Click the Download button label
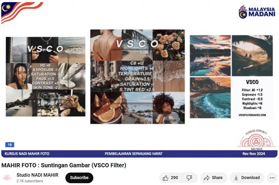Screen dimensions: 279x185 click(250, 178)
